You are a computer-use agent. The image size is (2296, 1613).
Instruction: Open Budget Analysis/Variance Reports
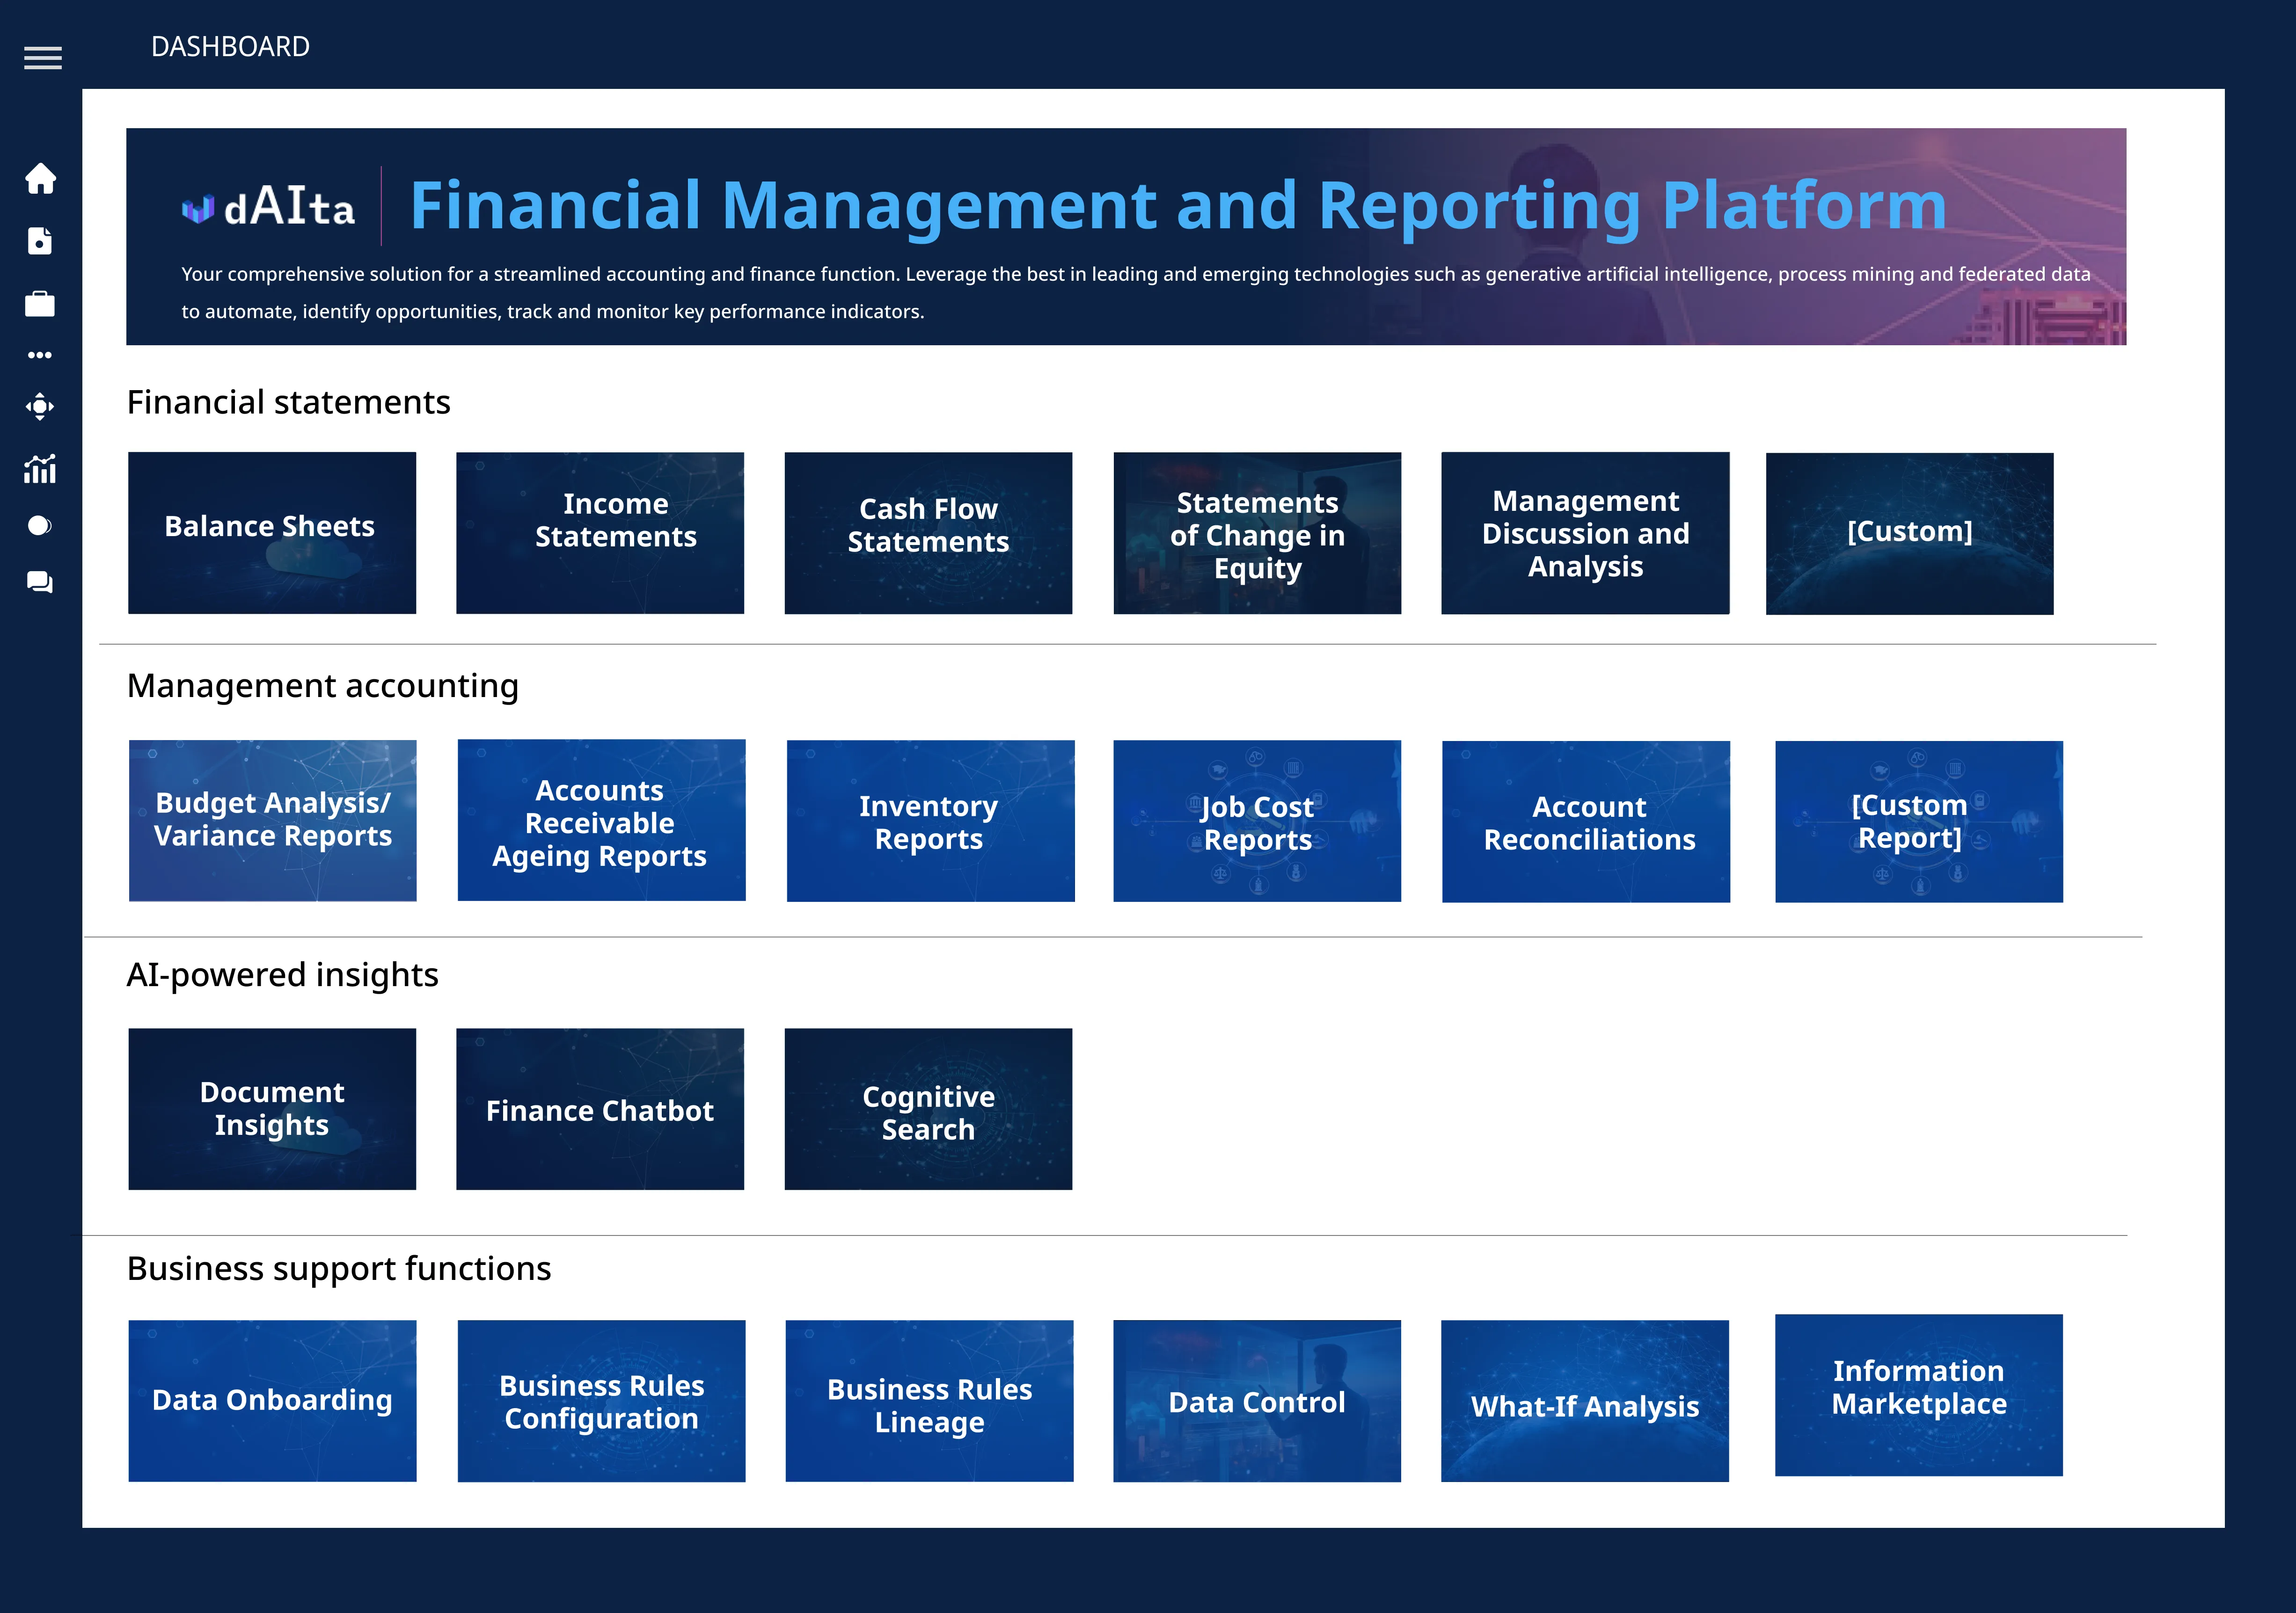click(x=273, y=821)
